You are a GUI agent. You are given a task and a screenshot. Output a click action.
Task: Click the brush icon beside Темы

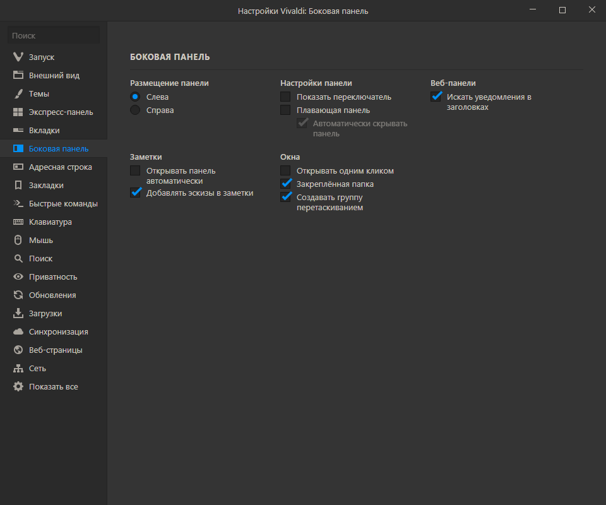(18, 93)
